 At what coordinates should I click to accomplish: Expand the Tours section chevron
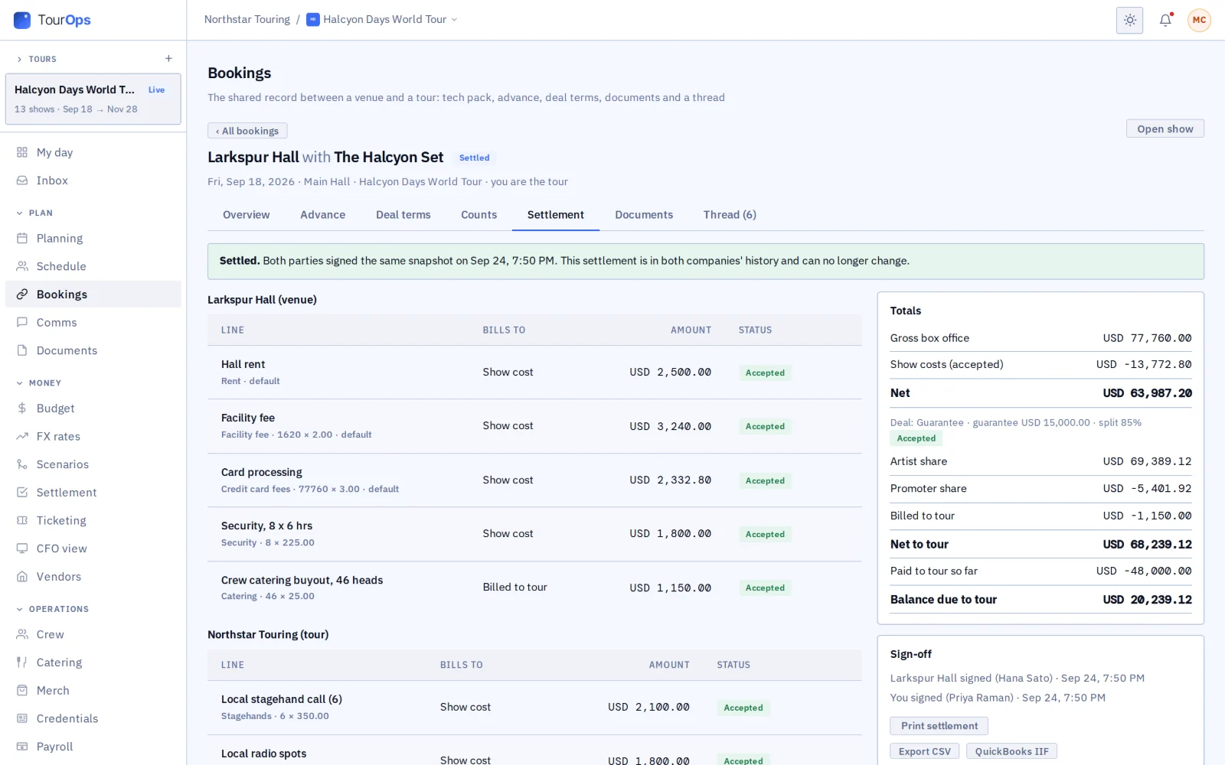19,59
